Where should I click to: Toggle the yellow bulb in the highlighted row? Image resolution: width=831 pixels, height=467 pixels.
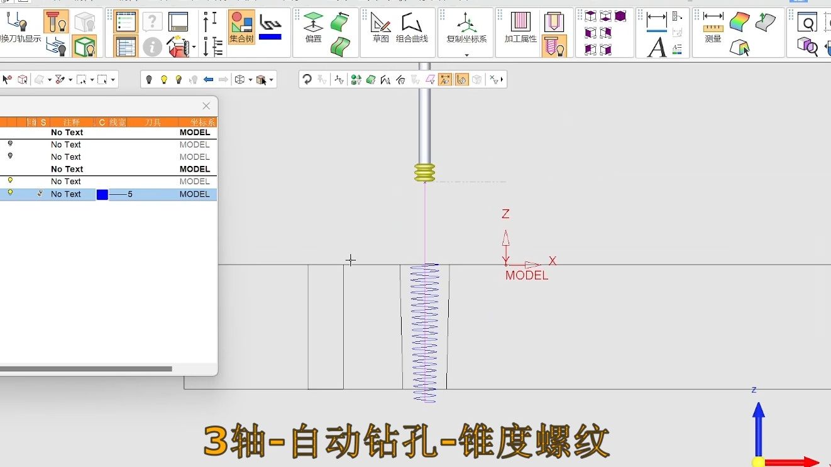point(10,193)
